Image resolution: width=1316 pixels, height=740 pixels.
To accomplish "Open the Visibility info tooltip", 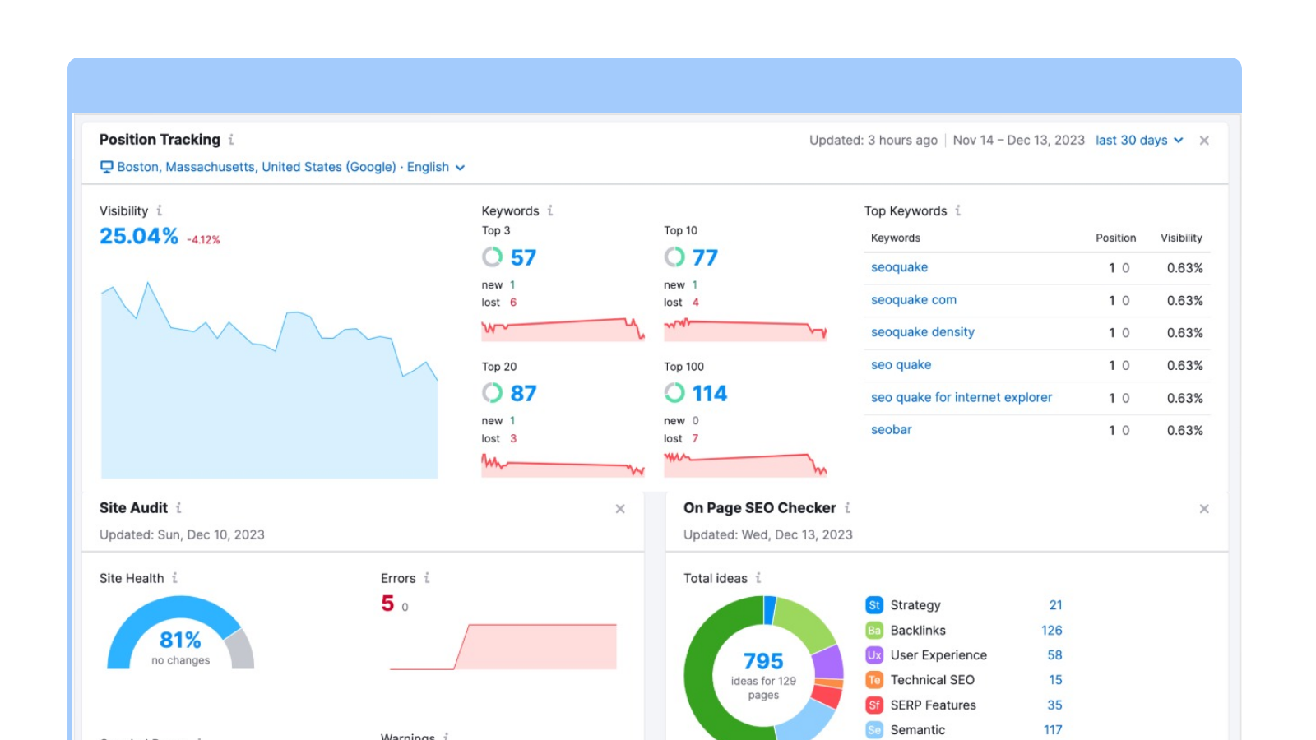I will [157, 211].
